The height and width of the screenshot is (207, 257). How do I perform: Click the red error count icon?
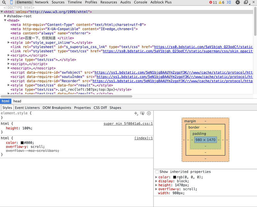coord(211,2)
